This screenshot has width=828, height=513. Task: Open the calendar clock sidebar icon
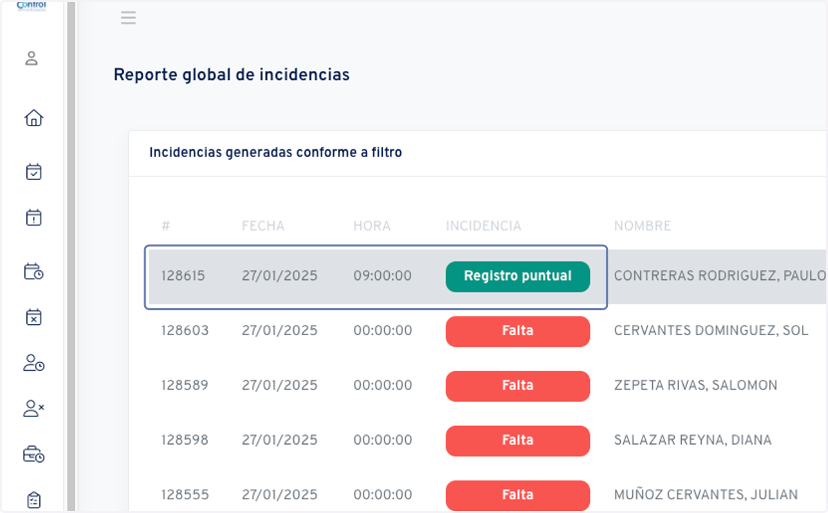(33, 271)
